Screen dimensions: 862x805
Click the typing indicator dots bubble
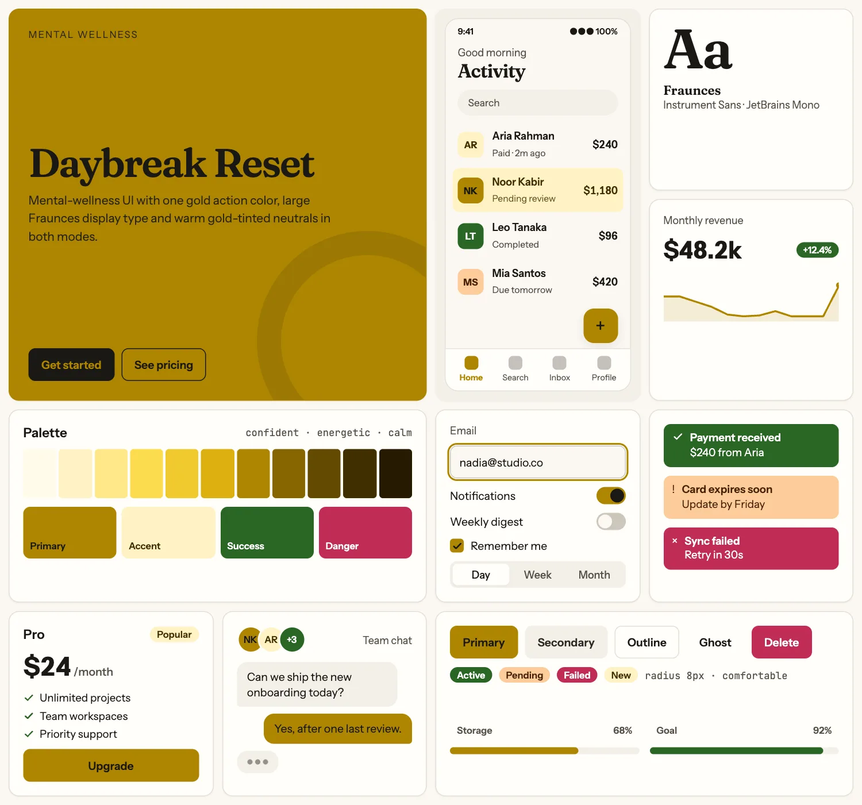257,762
